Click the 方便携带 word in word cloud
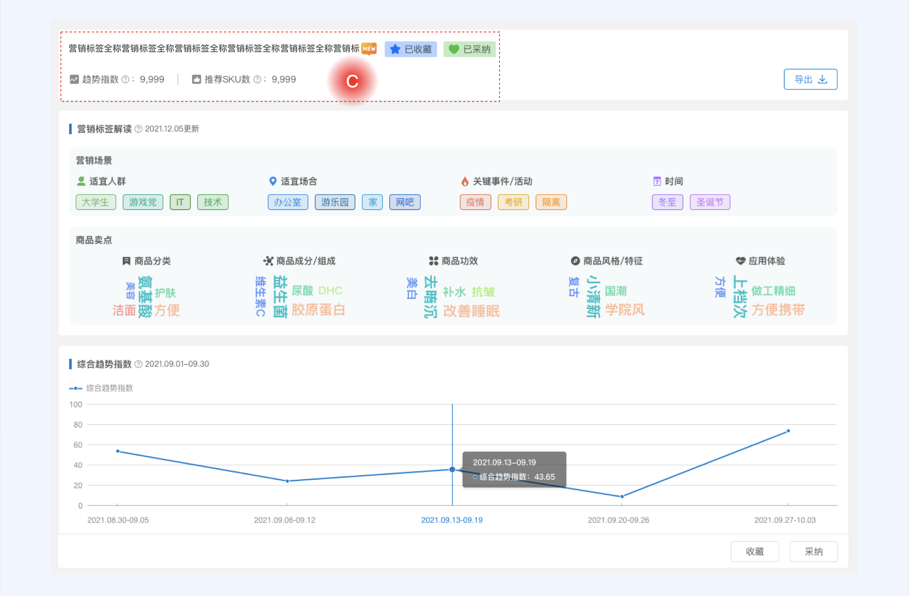This screenshot has width=909, height=596. (778, 310)
